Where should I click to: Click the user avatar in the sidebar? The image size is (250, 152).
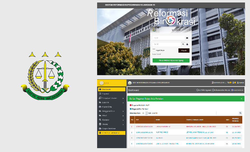[102, 83]
